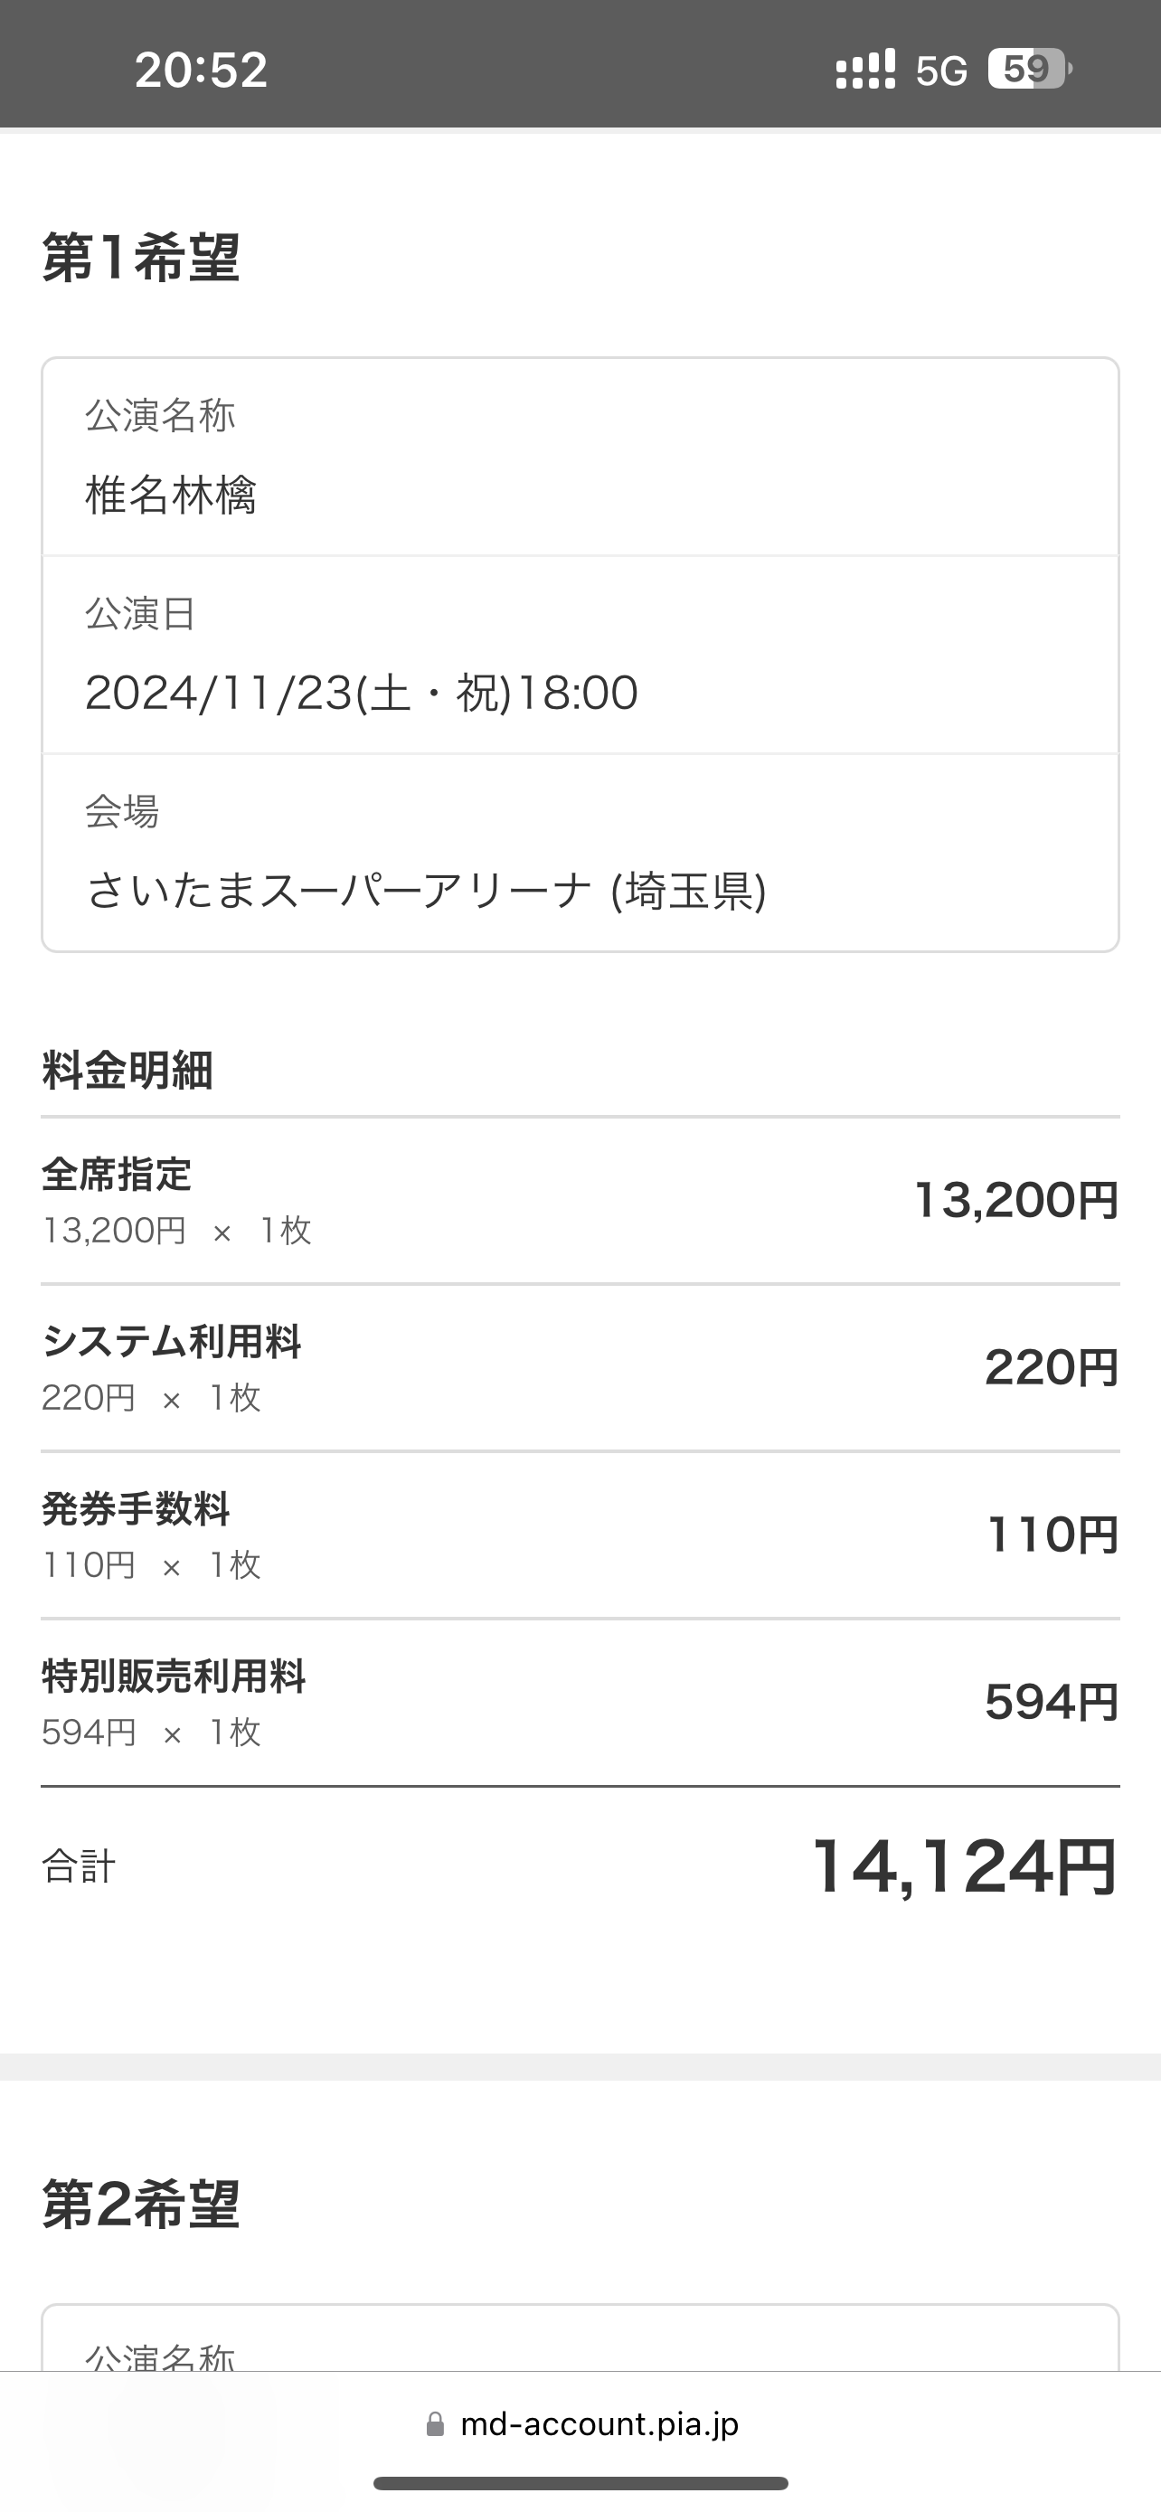Tap the 合計 total label

78,1866
